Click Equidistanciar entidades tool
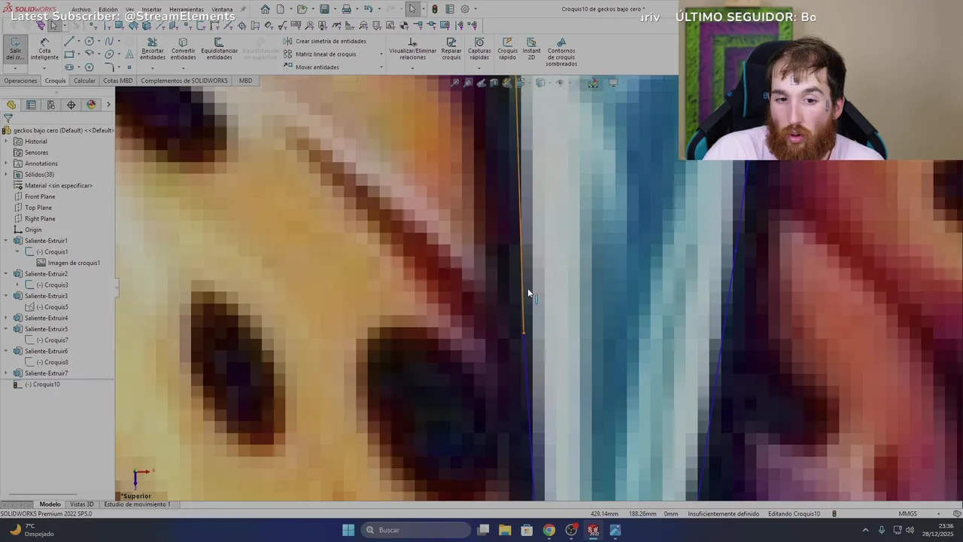 pos(219,49)
